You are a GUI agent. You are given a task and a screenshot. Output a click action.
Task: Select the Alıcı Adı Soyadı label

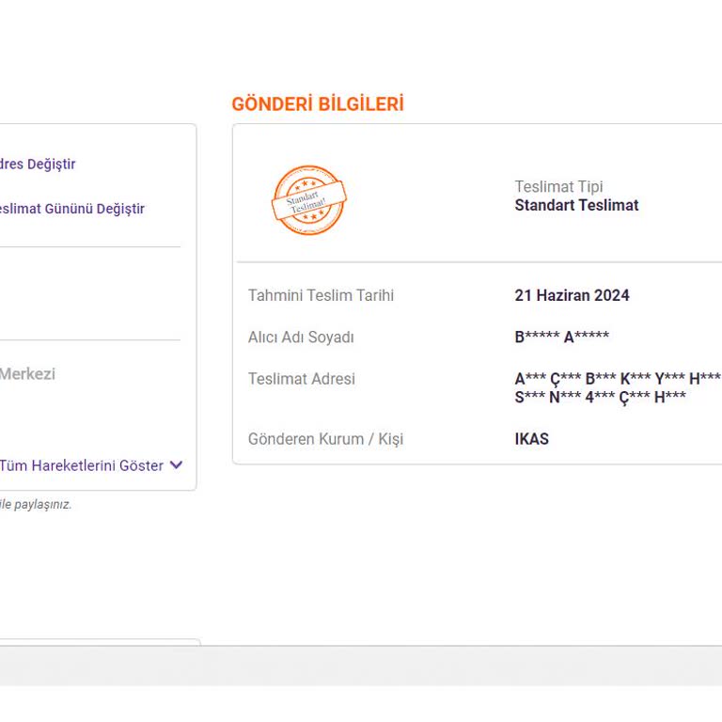301,337
